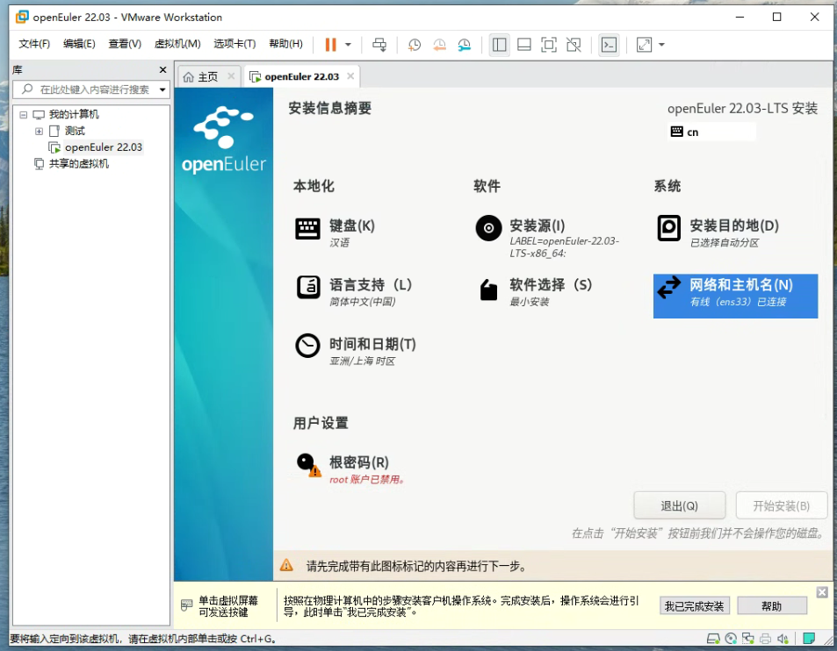
Task: Open the stretch display options dropdown arrow
Action: [x=662, y=45]
